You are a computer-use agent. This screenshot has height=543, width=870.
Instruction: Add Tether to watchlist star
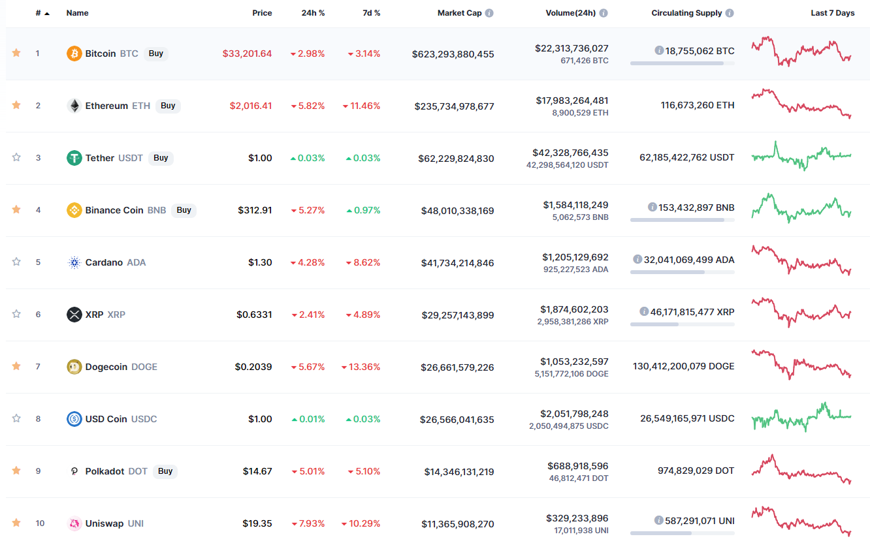coord(16,157)
